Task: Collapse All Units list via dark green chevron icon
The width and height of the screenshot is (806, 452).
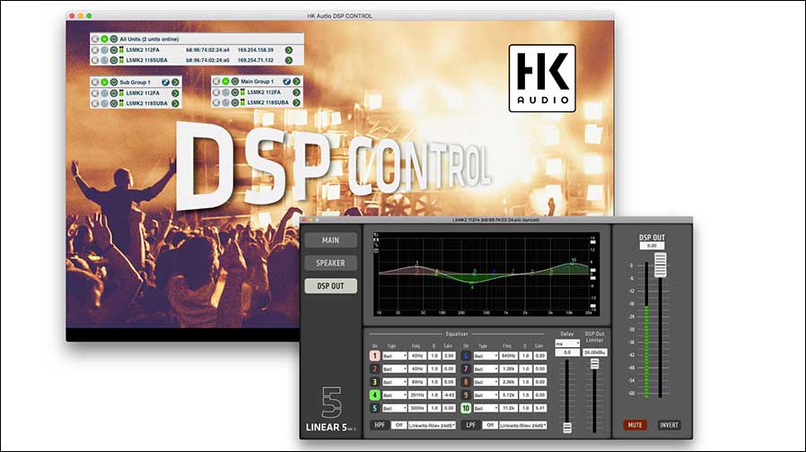Action: point(114,39)
